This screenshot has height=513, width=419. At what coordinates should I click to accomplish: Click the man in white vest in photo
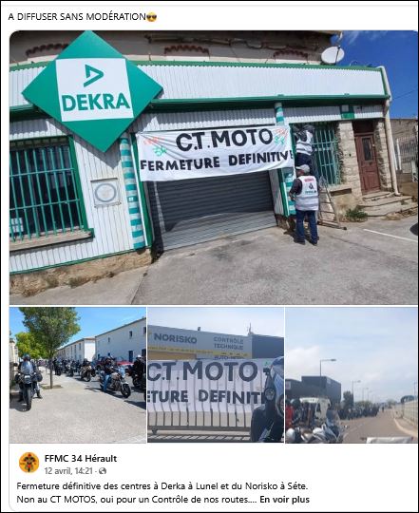(305, 204)
